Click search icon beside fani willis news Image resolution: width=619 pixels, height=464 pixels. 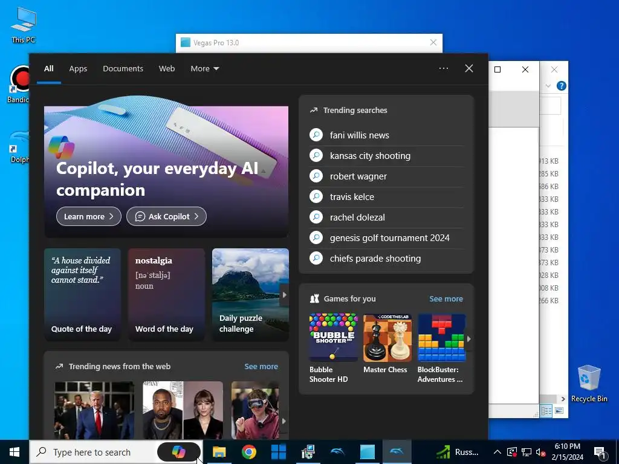316,135
